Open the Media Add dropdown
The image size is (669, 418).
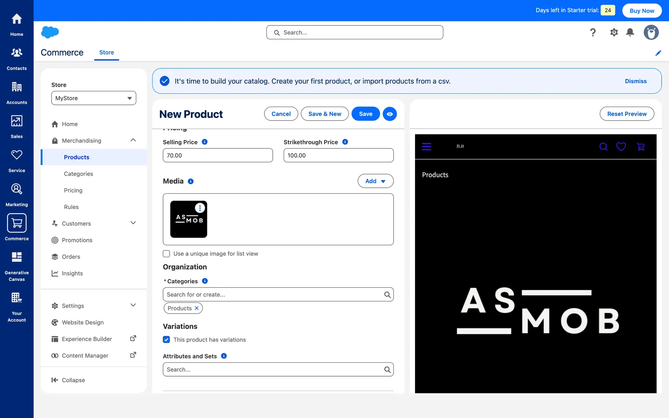point(375,181)
